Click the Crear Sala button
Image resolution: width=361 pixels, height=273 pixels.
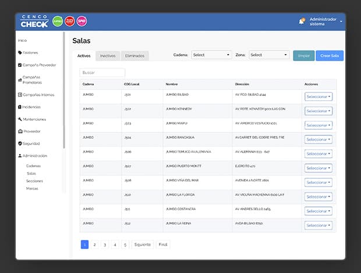pyautogui.click(x=330, y=56)
